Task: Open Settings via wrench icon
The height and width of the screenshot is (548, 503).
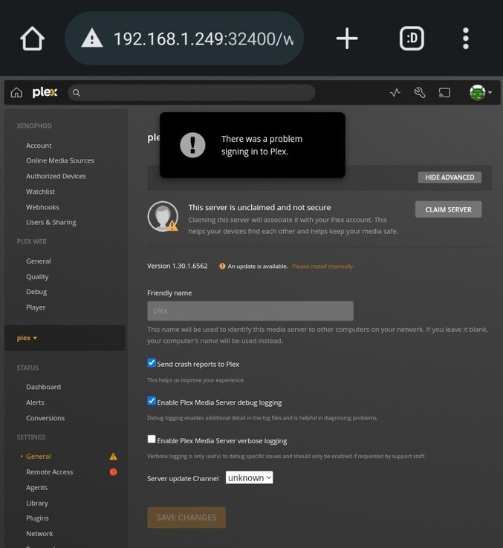Action: coord(419,93)
